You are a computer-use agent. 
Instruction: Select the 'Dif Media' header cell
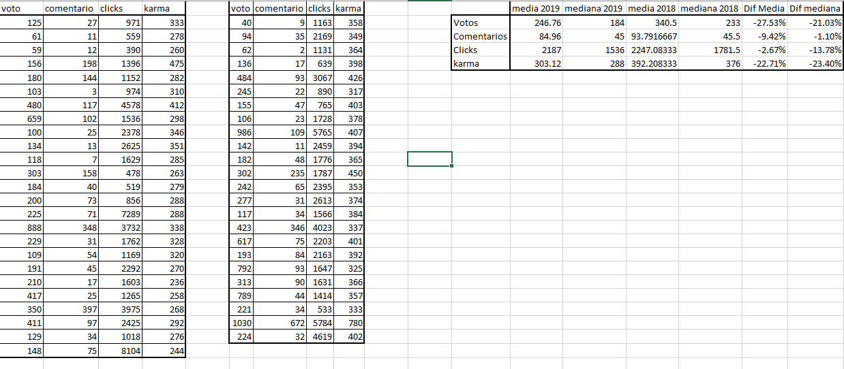coord(764,9)
